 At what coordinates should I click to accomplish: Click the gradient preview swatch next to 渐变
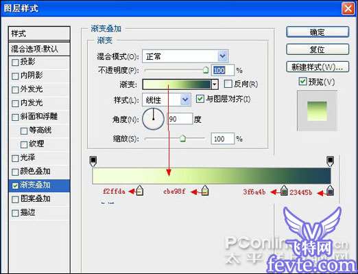click(x=177, y=84)
